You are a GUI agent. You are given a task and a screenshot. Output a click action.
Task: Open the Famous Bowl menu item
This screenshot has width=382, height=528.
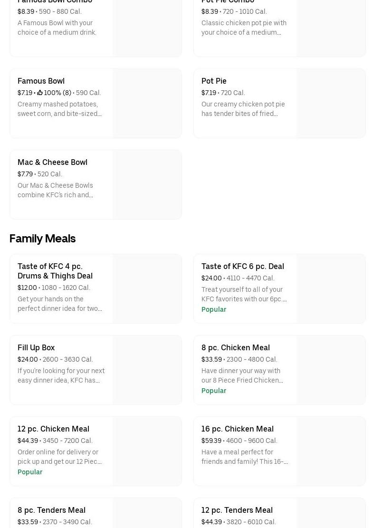(41, 81)
